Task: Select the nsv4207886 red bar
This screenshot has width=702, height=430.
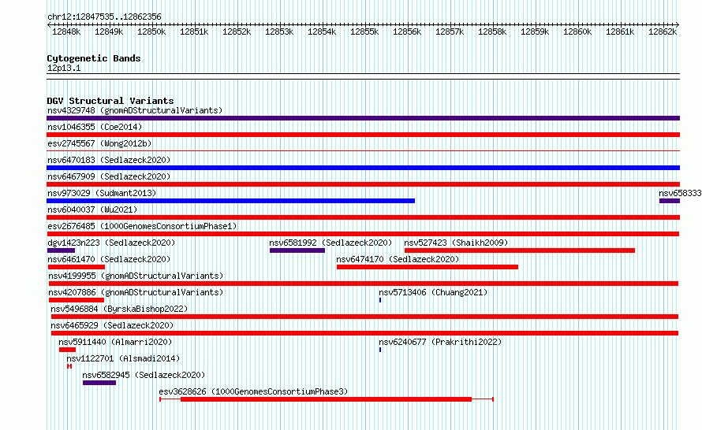Action: (x=77, y=300)
